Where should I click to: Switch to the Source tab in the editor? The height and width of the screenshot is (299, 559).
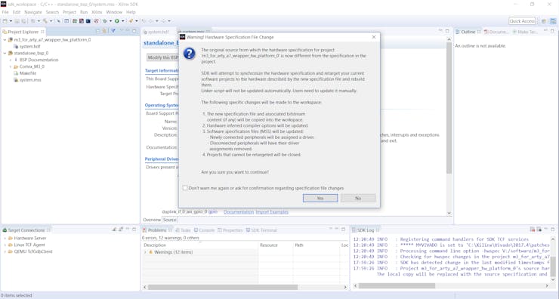pyautogui.click(x=170, y=220)
